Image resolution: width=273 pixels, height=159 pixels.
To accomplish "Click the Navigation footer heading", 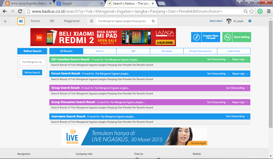I will 24,154.
